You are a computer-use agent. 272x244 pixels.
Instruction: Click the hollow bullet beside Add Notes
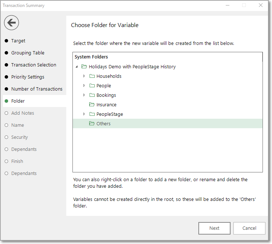7,113
